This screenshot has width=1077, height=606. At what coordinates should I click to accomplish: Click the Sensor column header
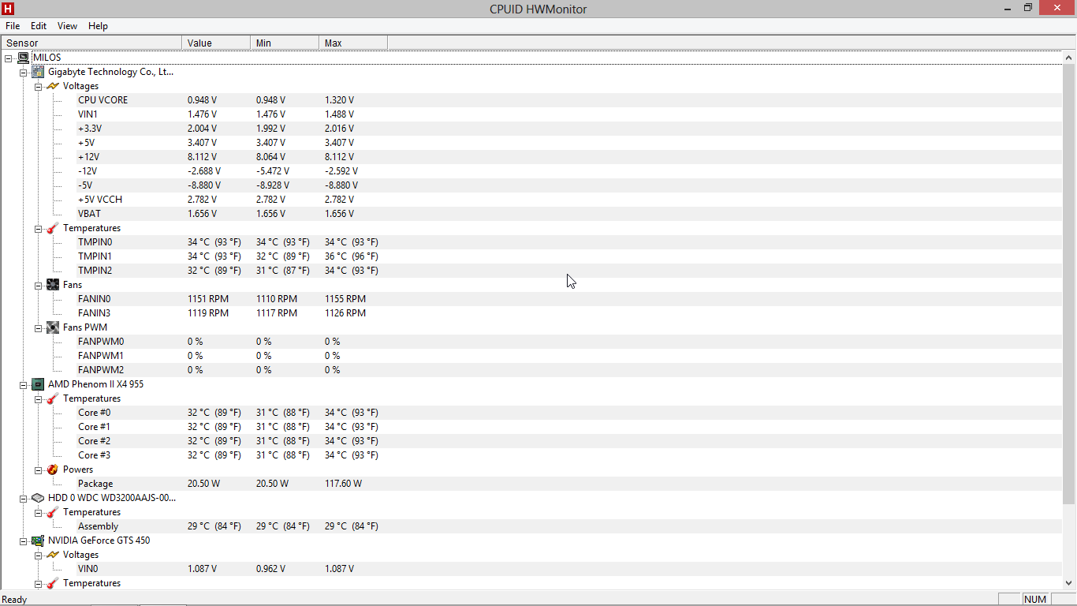point(91,43)
